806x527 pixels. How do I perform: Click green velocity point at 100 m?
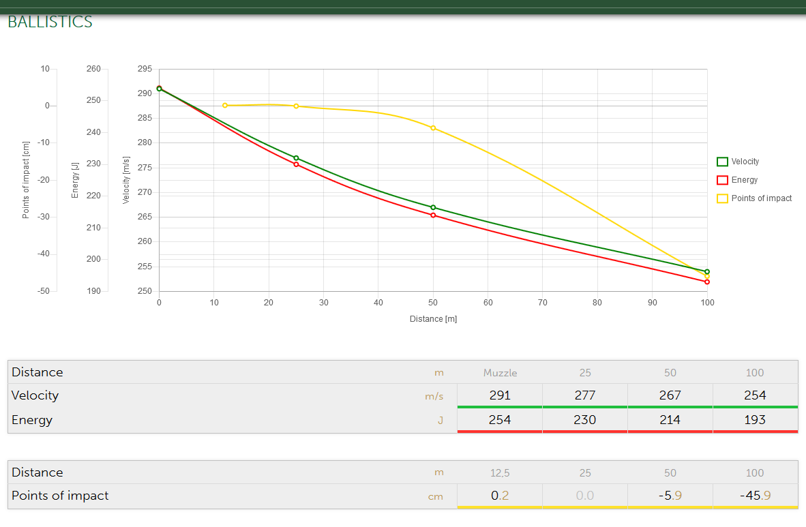pyautogui.click(x=707, y=271)
